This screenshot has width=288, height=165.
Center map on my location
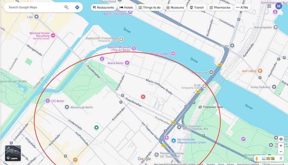(x=281, y=139)
